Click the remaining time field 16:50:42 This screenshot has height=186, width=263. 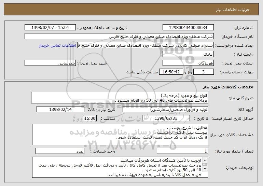point(171,72)
